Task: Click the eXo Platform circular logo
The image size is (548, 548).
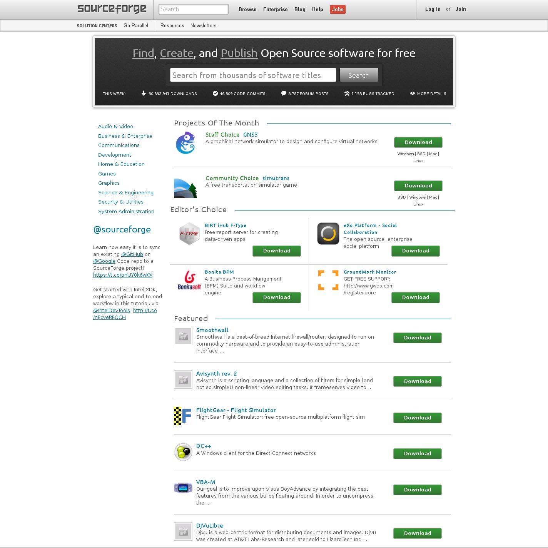Action: click(x=328, y=234)
